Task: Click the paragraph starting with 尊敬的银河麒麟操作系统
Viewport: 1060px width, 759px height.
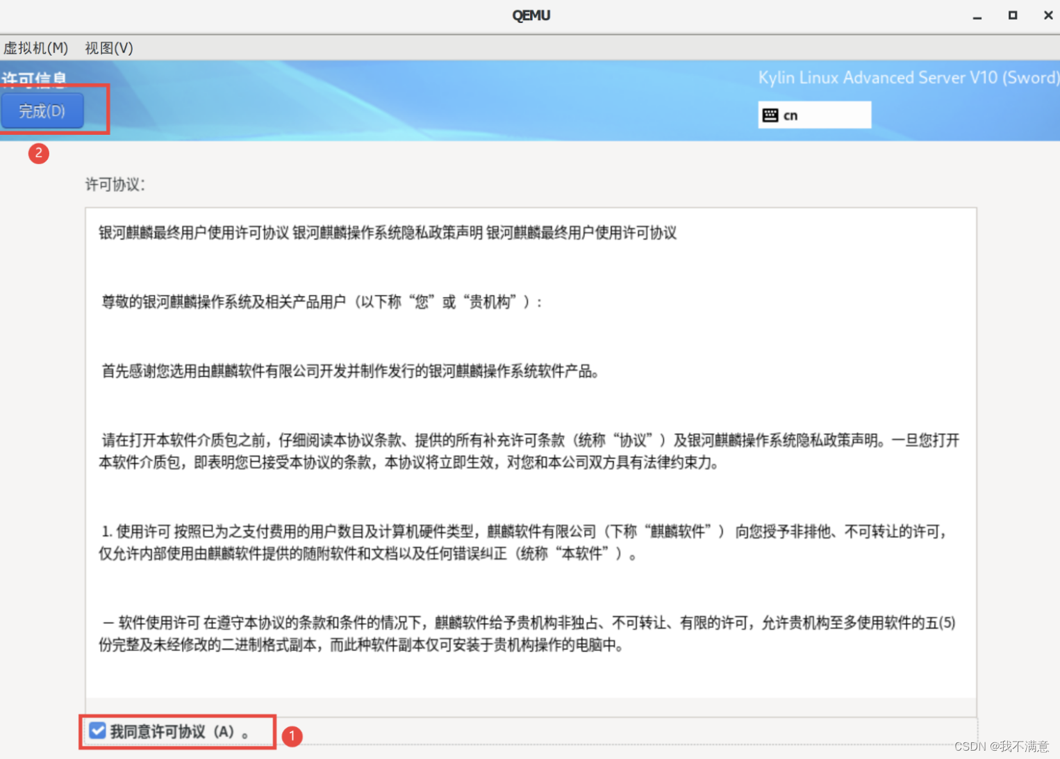Action: click(322, 302)
